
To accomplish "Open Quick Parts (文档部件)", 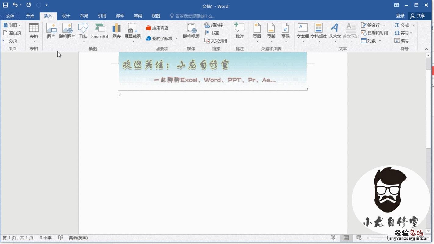I will coord(319,33).
